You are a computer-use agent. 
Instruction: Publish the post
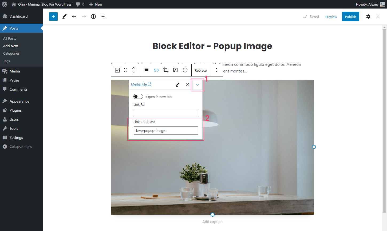[x=350, y=17]
